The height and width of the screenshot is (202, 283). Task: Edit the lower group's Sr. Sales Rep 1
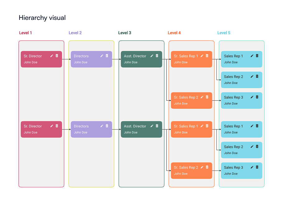[202, 126]
